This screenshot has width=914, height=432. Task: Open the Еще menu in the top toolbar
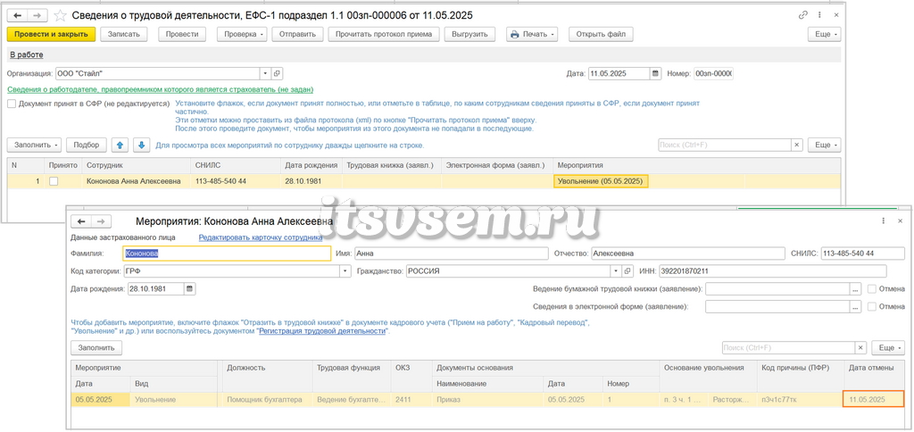click(x=824, y=35)
